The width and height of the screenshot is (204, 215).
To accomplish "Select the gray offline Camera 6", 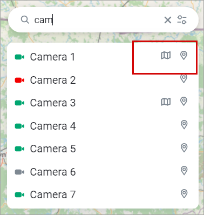I will [x=103, y=172].
